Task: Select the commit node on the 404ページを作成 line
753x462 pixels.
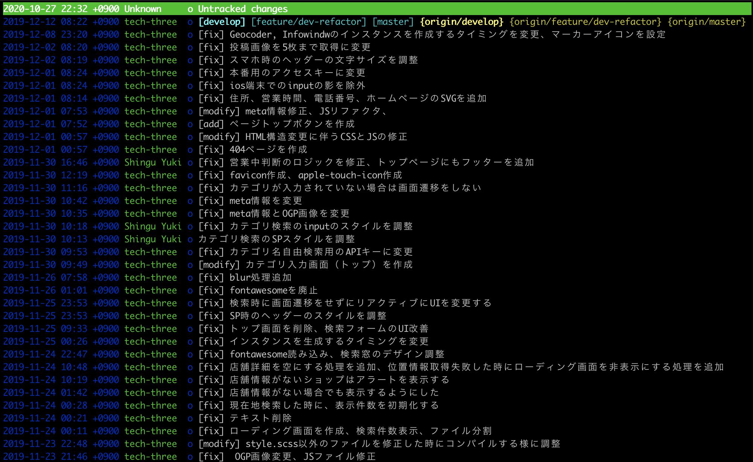Action: 190,149
